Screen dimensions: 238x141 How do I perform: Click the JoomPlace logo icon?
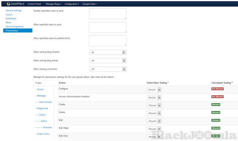[x=9, y=4]
